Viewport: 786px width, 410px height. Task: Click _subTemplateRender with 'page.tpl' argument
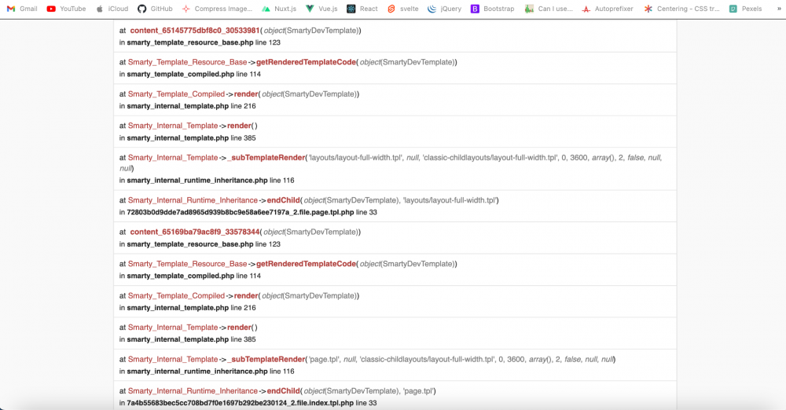[266, 360]
